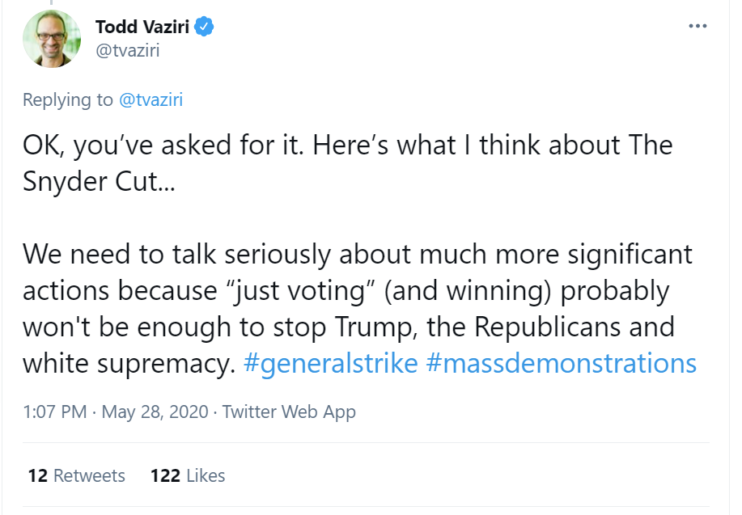Open the Twitter Web App source link
The height and width of the screenshot is (515, 742).
(289, 412)
